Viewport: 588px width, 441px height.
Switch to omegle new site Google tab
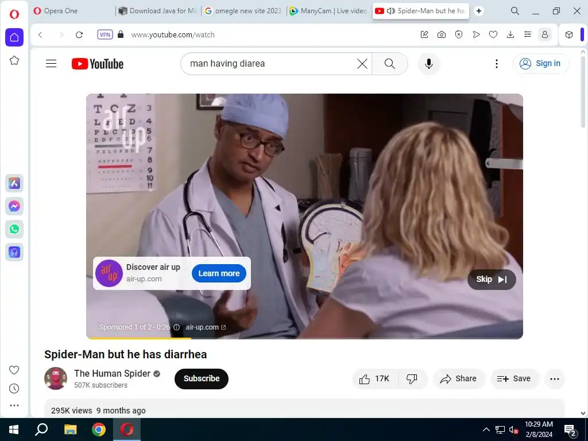tap(244, 11)
